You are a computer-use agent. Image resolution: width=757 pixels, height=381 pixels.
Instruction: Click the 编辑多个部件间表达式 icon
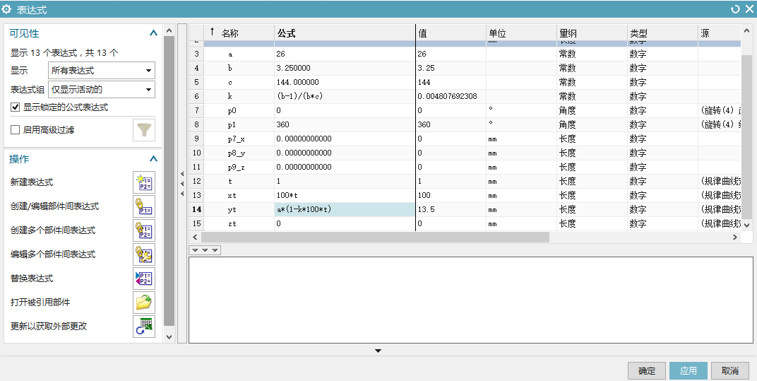(x=144, y=254)
